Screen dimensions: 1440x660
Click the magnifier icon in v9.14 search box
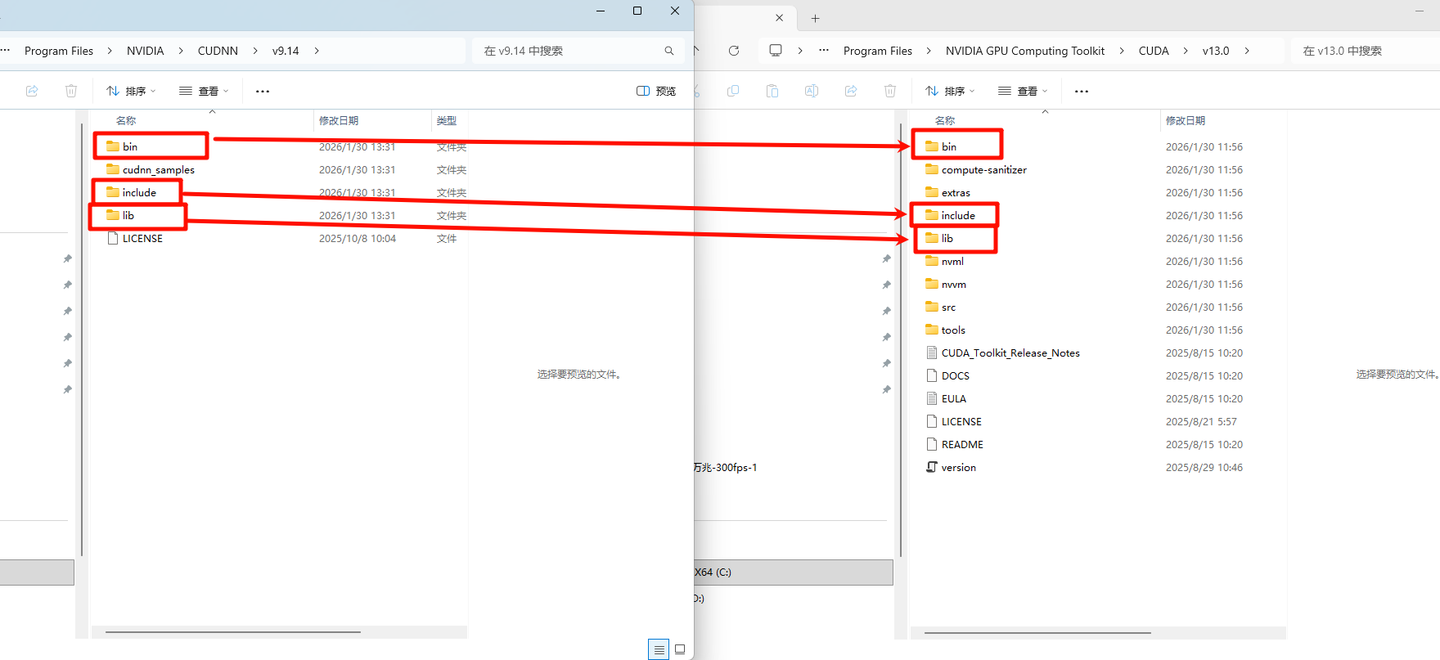tap(669, 51)
